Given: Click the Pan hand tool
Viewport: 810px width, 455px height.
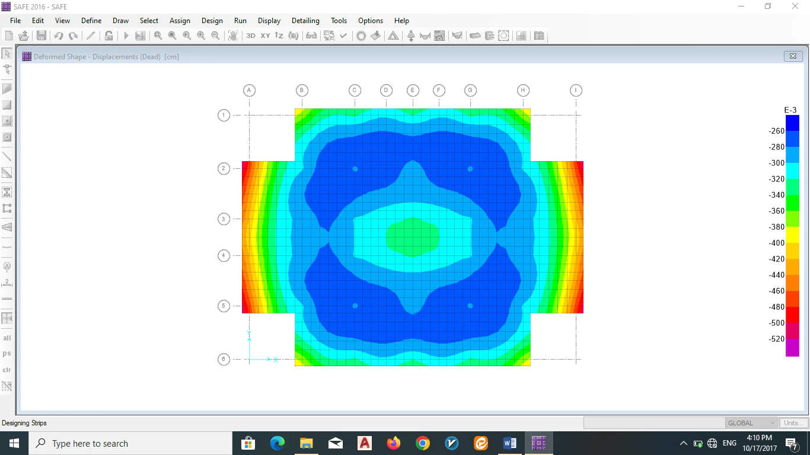Looking at the screenshot, I should (x=233, y=36).
